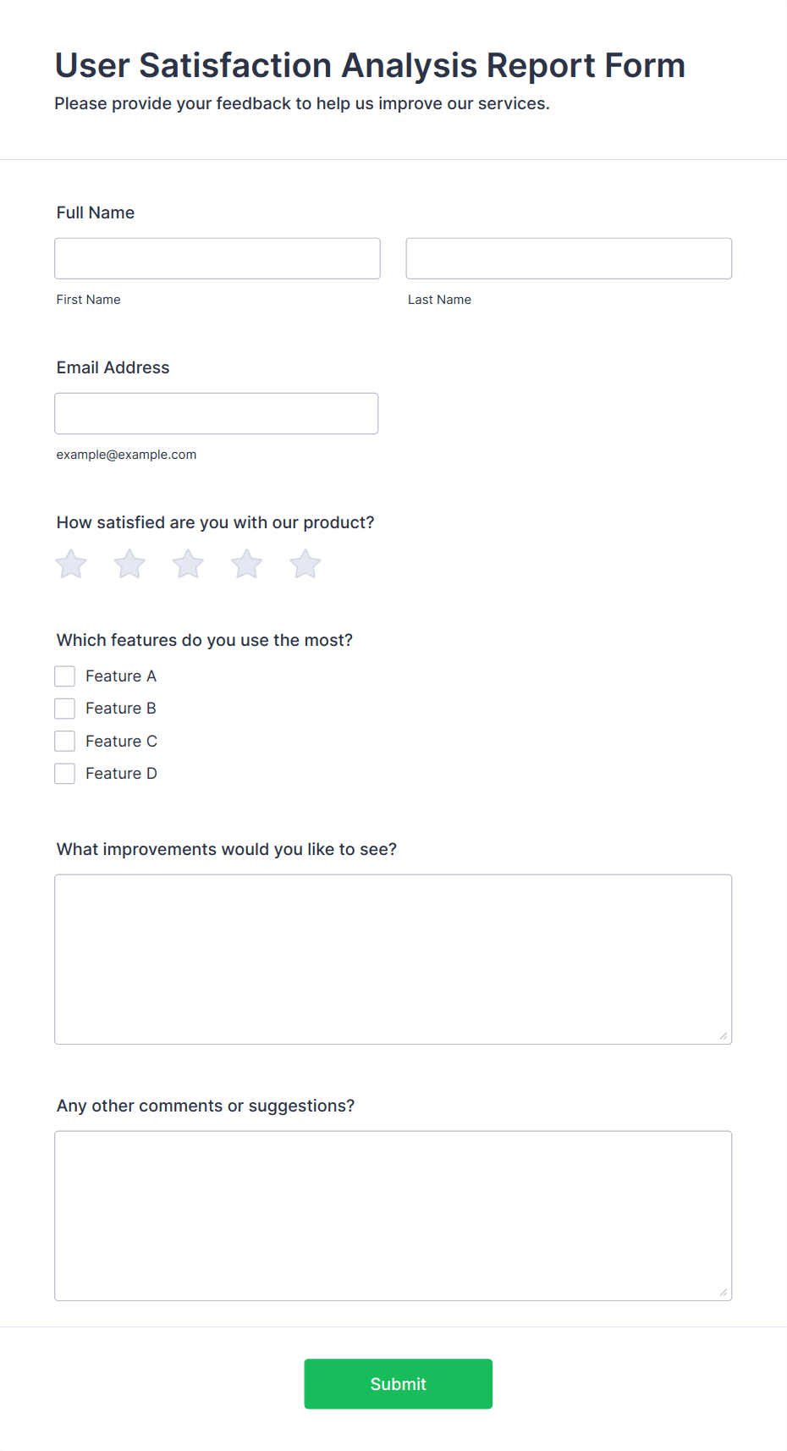This screenshot has width=787, height=1451.
Task: Click the First Name sublabel
Action: (x=89, y=300)
